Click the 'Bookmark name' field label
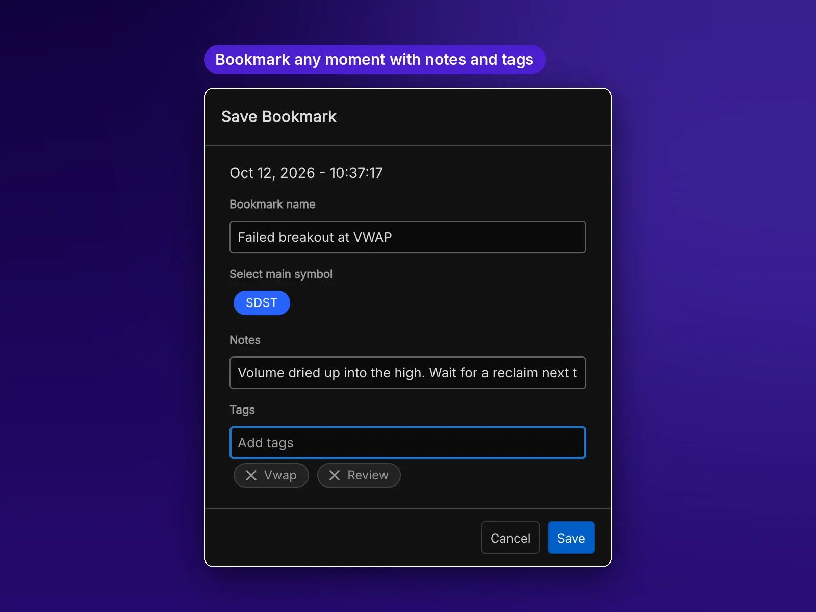Image resolution: width=816 pixels, height=612 pixels. click(272, 204)
